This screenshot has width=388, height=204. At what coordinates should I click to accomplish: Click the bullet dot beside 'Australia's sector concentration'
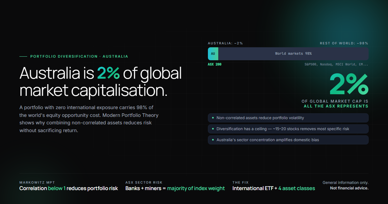pos(213,140)
